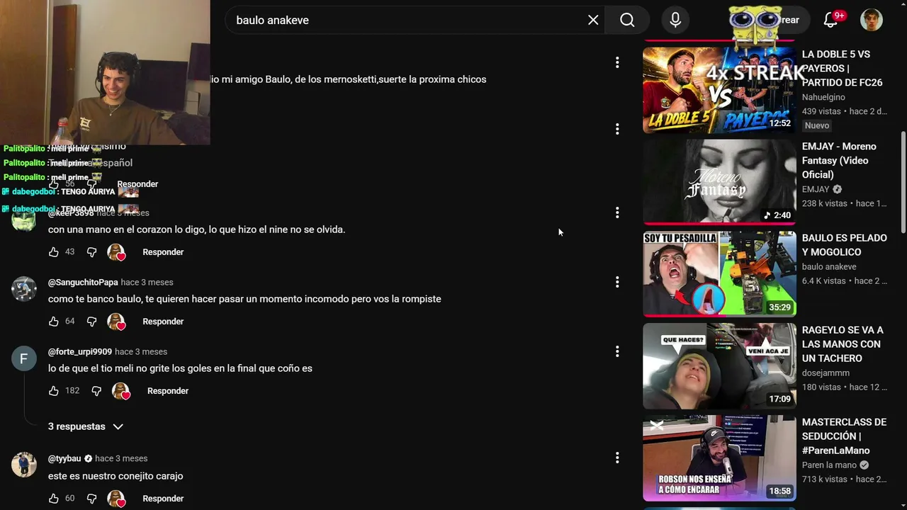Open the 'QUE HACES?' 17:09 video thumbnail

(719, 365)
